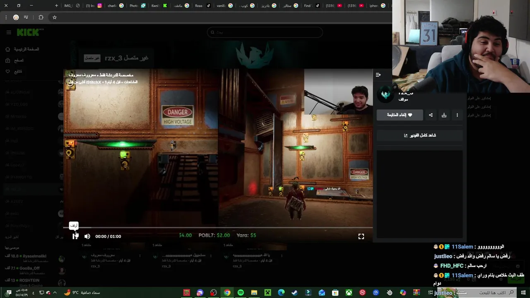Open ilyaselmaliki channel in recommended list
This screenshot has height=298, width=530.
35,259
